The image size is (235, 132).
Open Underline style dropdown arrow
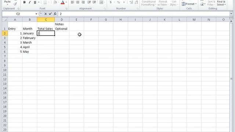click(39, 2)
